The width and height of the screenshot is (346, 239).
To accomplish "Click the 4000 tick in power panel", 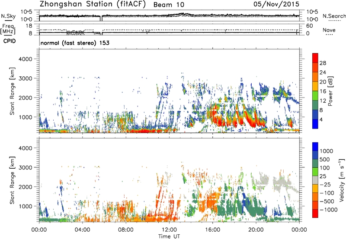I will click(x=25, y=59).
